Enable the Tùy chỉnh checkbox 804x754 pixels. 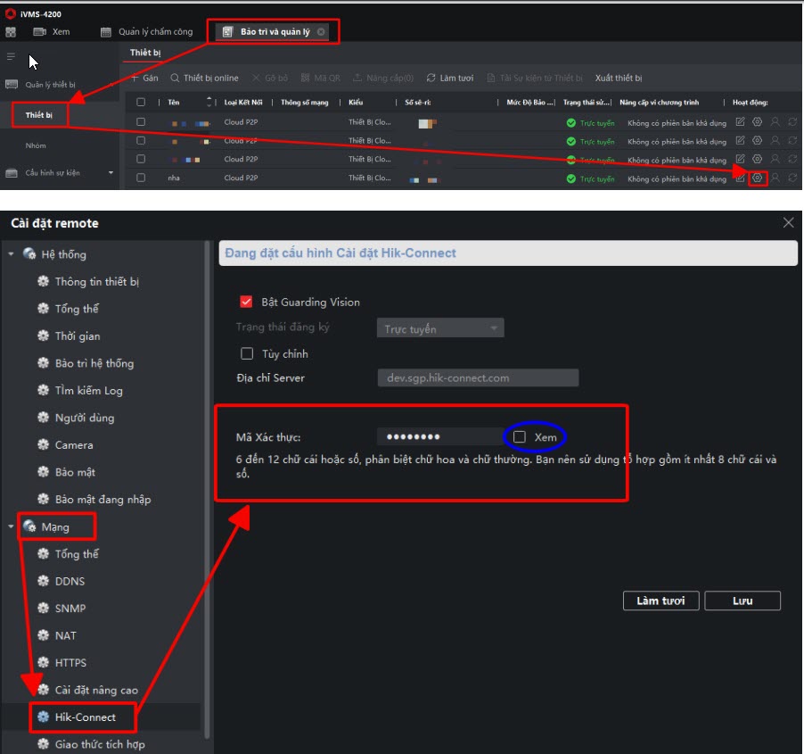(x=247, y=353)
